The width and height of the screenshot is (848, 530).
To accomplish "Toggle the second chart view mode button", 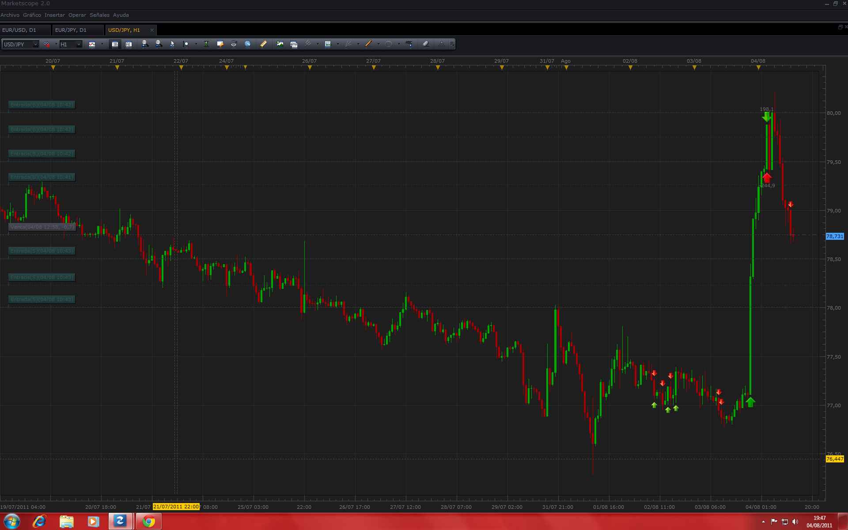I will pos(129,44).
